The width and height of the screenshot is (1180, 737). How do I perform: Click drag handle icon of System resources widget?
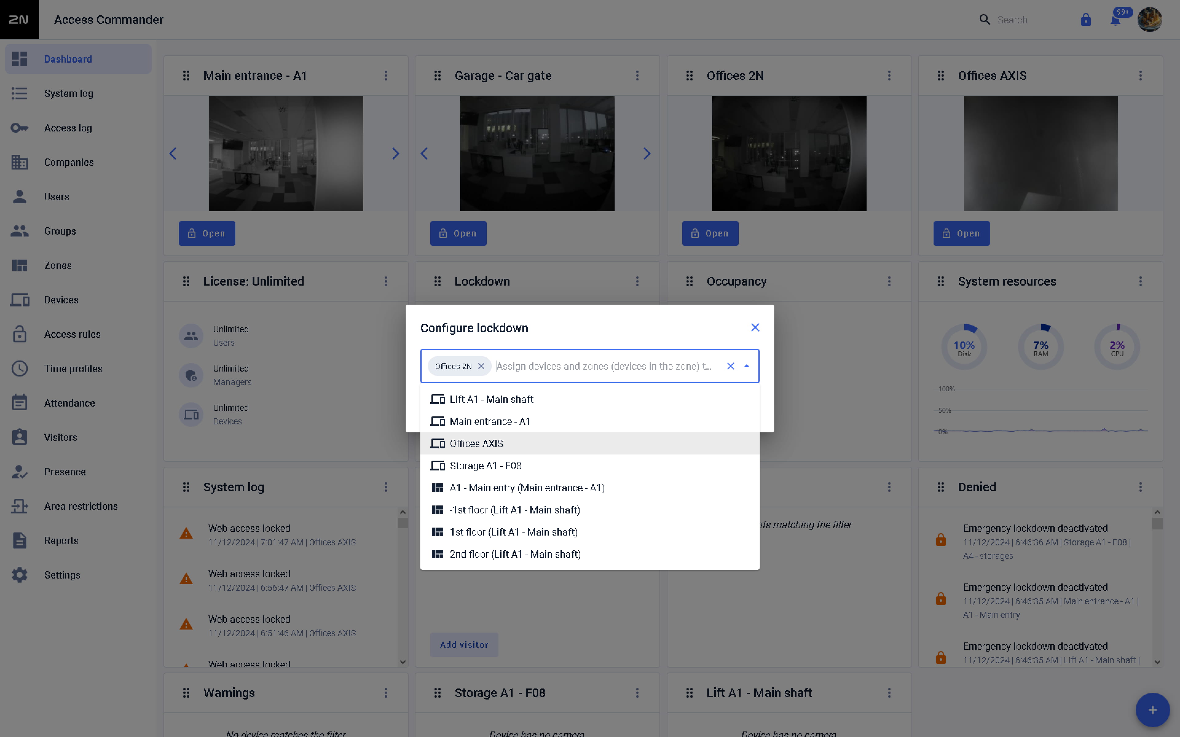coord(941,281)
